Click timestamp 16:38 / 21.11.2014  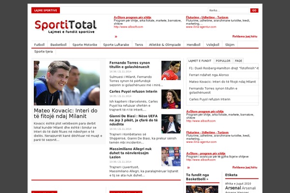(x=120, y=71)
